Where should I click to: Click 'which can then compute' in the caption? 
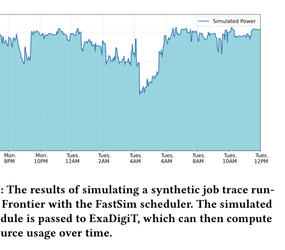207,219
